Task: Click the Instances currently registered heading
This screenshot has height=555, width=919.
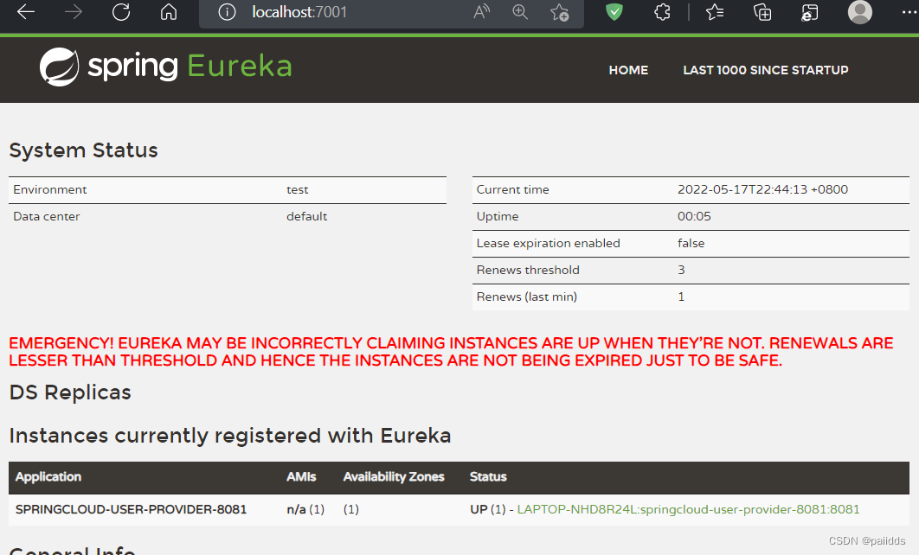Action: tap(230, 436)
